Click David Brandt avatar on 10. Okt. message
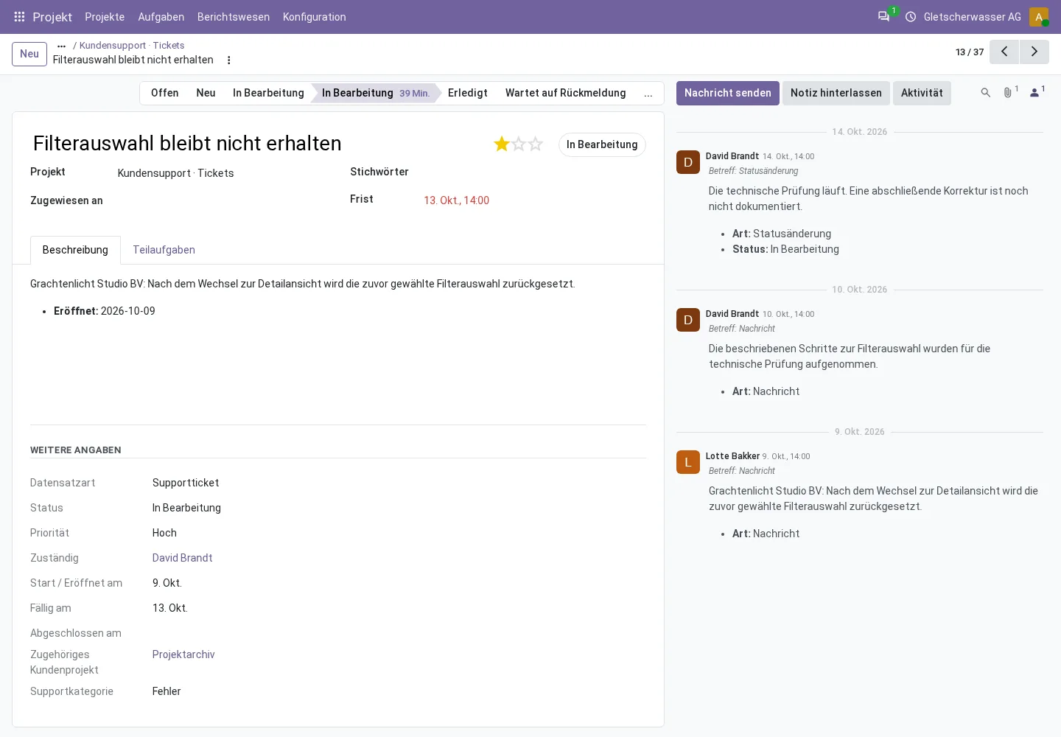Viewport: 1061px width, 737px height. pos(688,320)
